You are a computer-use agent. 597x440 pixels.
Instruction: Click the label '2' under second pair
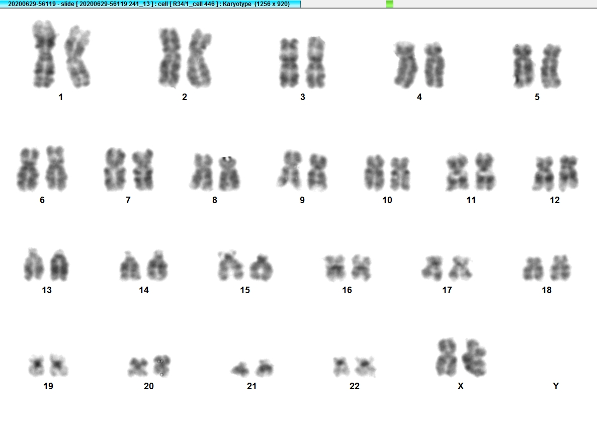point(185,97)
